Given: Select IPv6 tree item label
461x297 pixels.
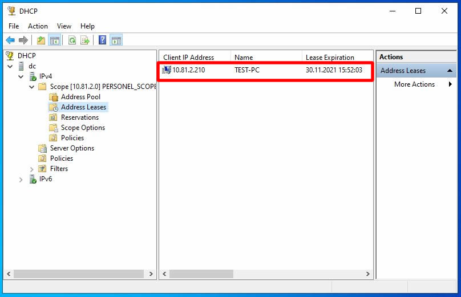Looking at the screenshot, I should [46, 179].
